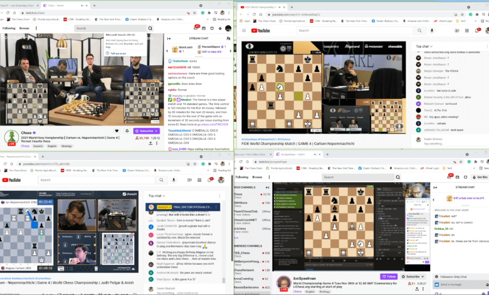This screenshot has width=489, height=295.
Task: Select Following in top-left Twitch window
Action: 9,28
